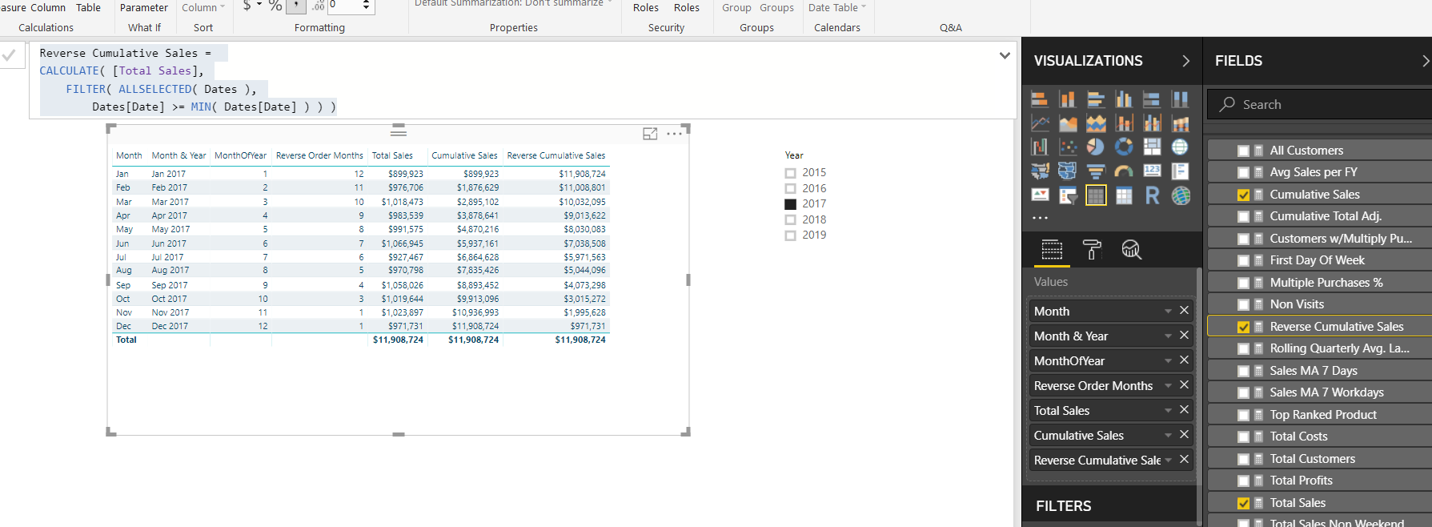Sort table by Reverse Cumulative Sales header
This screenshot has height=527, width=1432.
[556, 155]
